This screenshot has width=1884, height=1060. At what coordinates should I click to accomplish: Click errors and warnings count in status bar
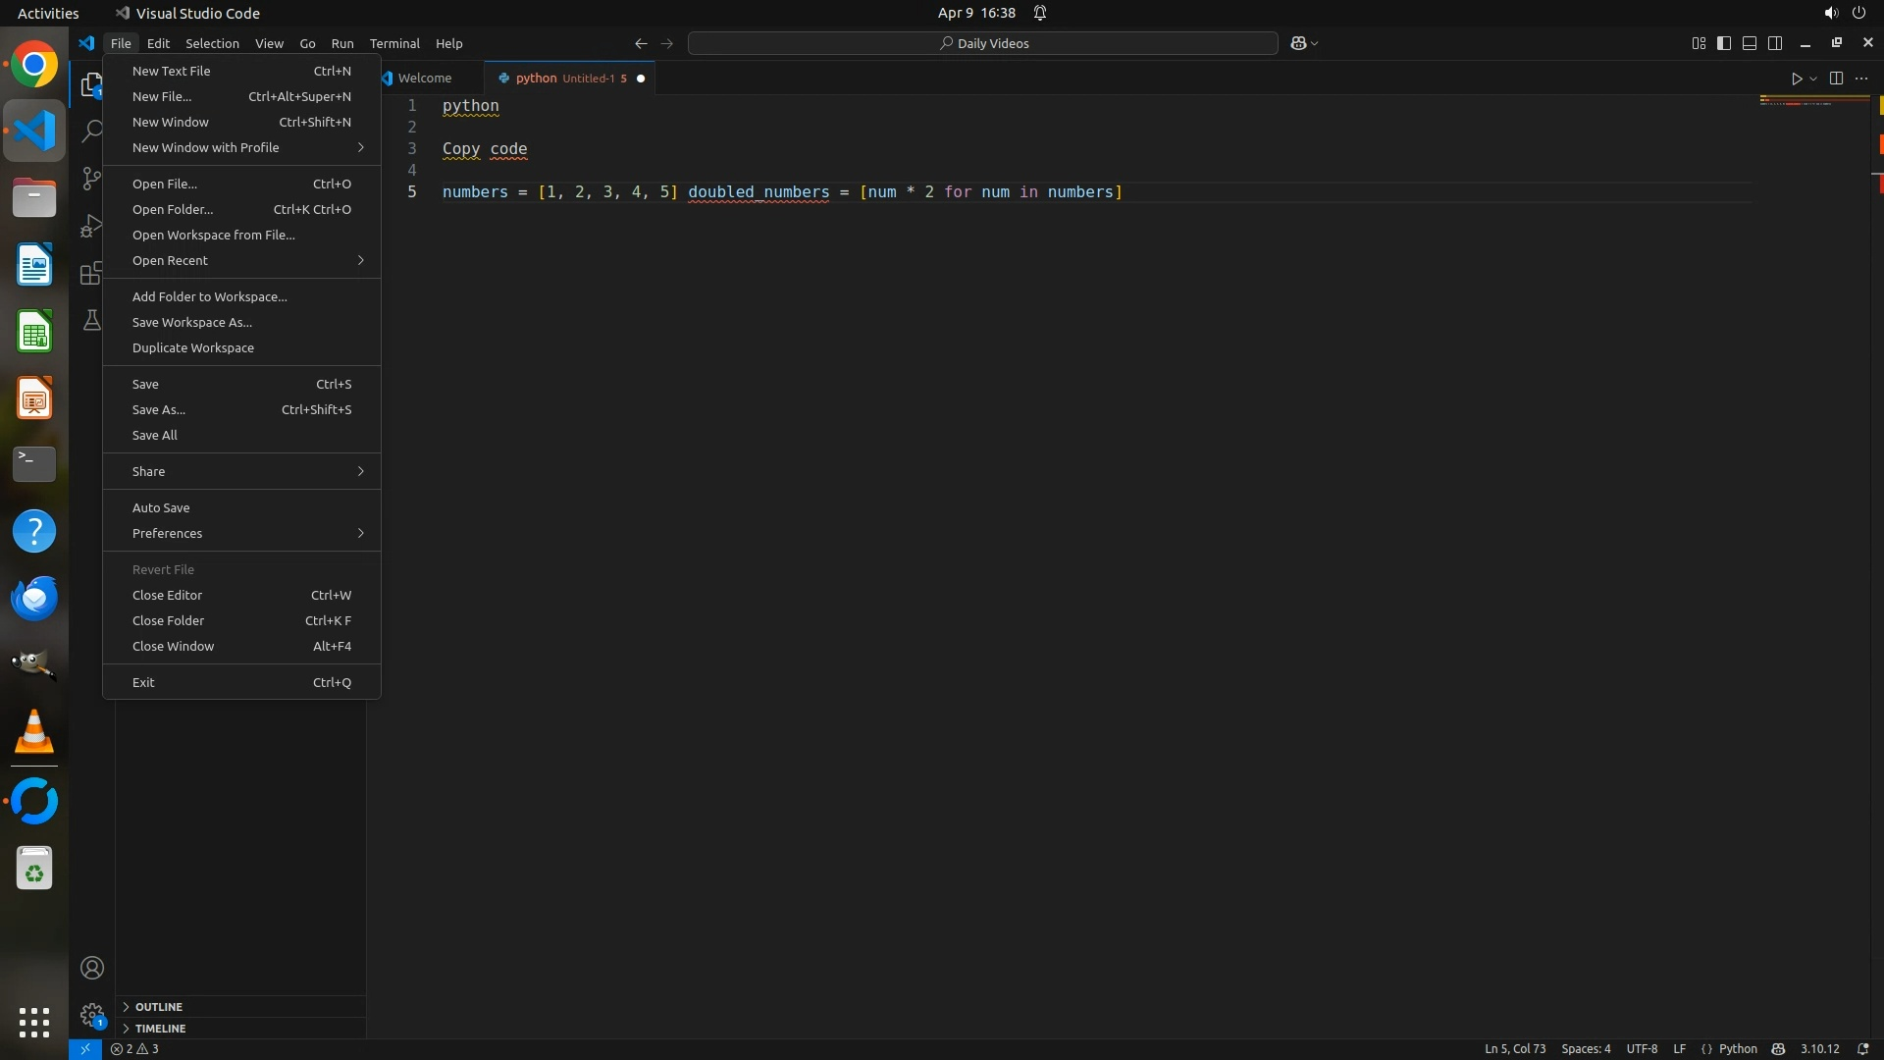coord(134,1048)
